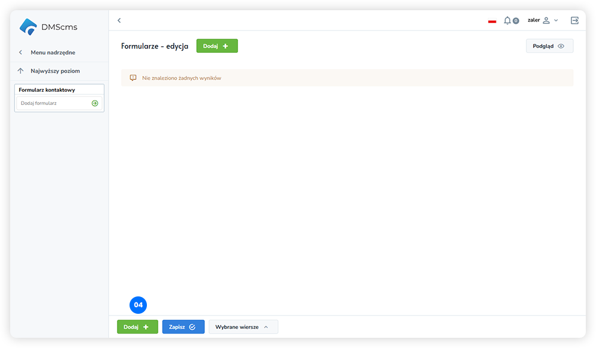Click the back chevron above page title
596x348 pixels.
(x=119, y=20)
